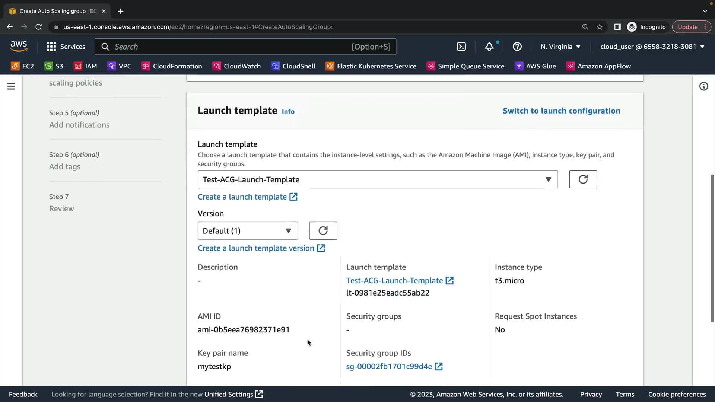Refresh the launch template list
The width and height of the screenshot is (715, 402).
click(x=583, y=179)
